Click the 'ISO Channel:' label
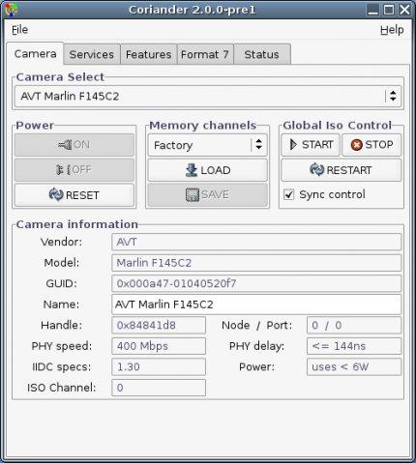Image resolution: width=416 pixels, height=463 pixels. click(62, 388)
